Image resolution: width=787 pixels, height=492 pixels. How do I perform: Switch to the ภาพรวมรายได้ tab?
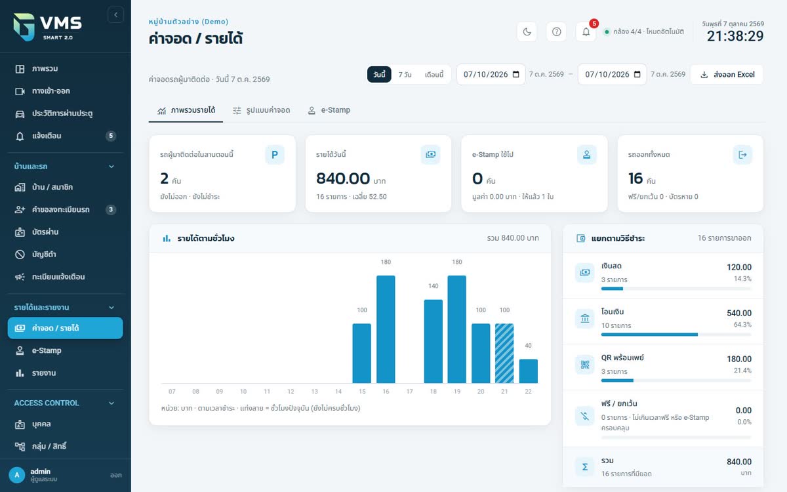pyautogui.click(x=186, y=110)
